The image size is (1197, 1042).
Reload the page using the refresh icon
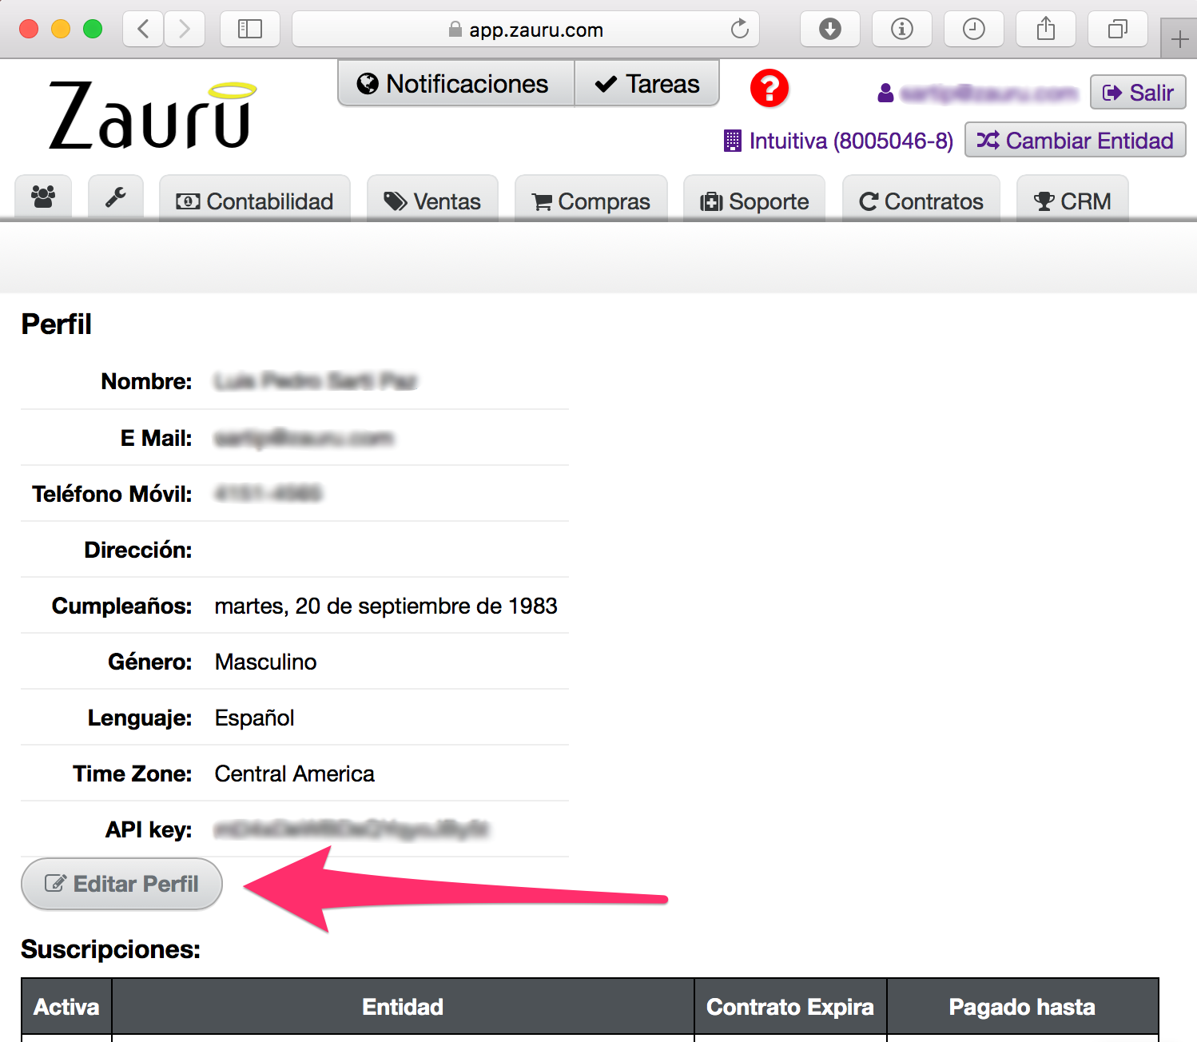pyautogui.click(x=740, y=30)
